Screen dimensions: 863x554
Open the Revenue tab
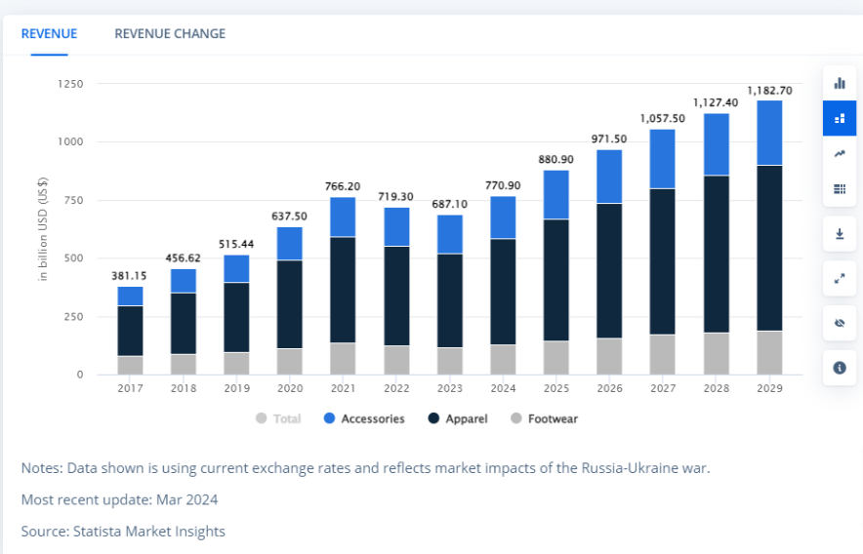coord(49,33)
